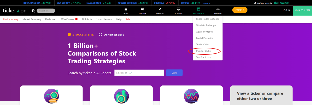
Task: Choose Paper Trades Exchange menu item
Action: pyautogui.click(x=208, y=19)
